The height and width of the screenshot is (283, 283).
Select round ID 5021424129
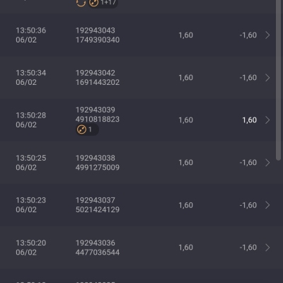pyautogui.click(x=98, y=209)
